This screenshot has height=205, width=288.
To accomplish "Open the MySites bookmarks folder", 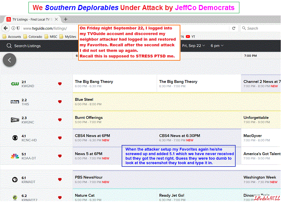I will 68,37.
